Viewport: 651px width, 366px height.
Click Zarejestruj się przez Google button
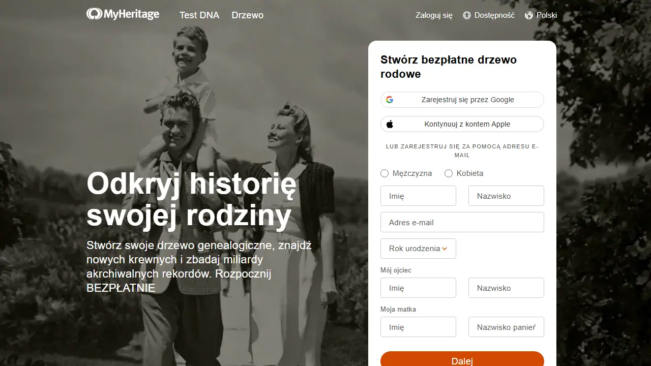pyautogui.click(x=462, y=100)
